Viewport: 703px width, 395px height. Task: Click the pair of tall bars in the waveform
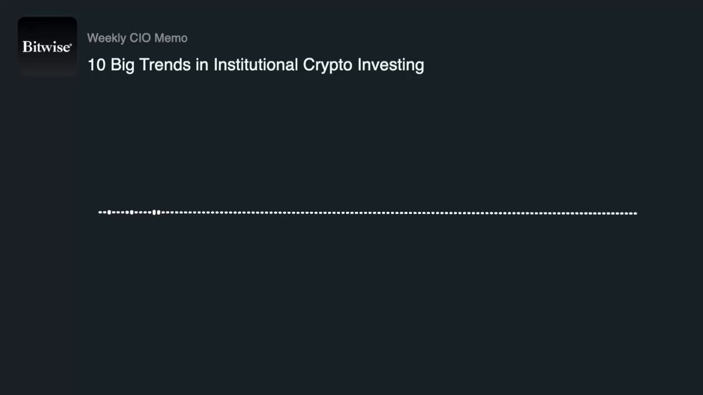[156, 212]
